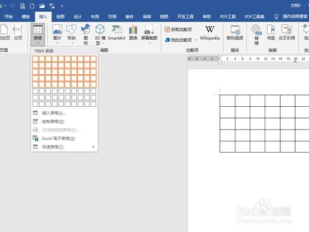Click Get Add-ins (获取加载项)
This screenshot has width=309, height=232.
tap(178, 29)
